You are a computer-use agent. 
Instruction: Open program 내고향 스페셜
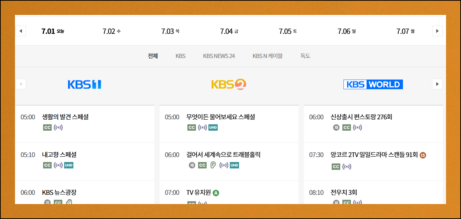(x=59, y=155)
